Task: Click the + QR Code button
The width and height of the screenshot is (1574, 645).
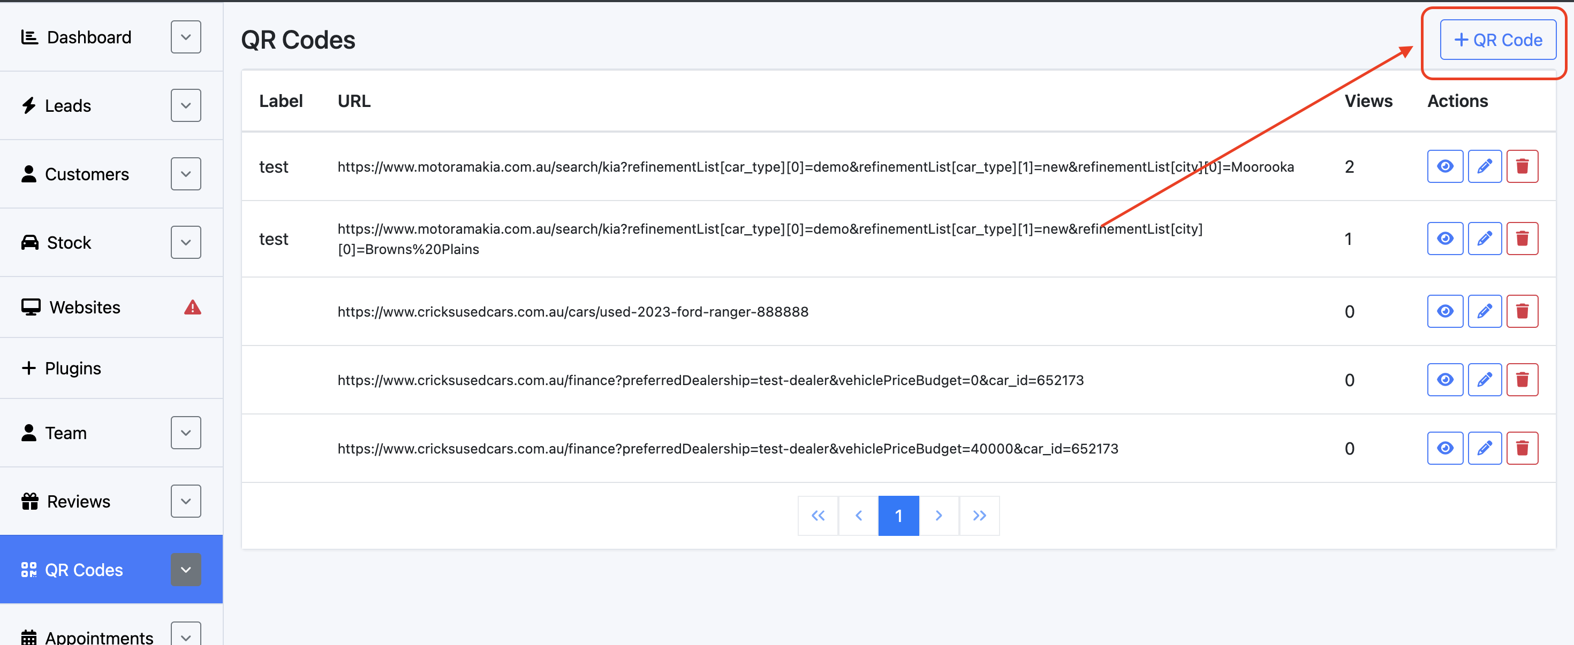Action: 1497,40
